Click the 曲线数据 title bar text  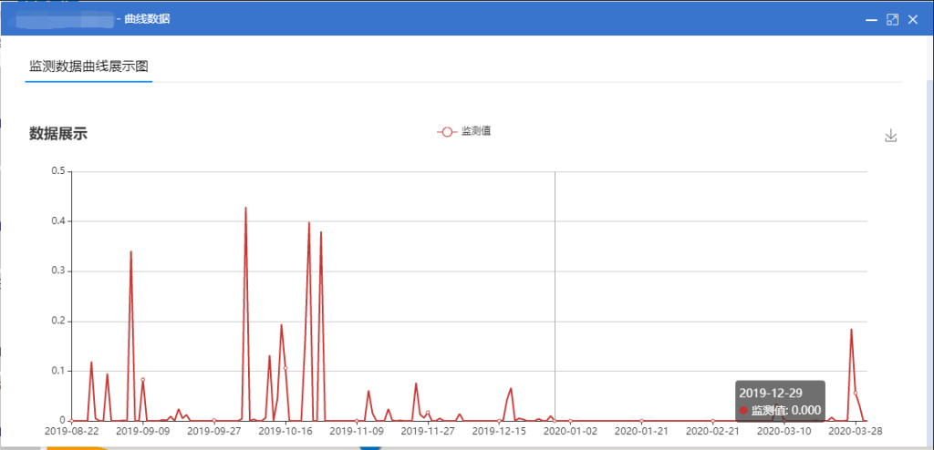click(x=146, y=19)
